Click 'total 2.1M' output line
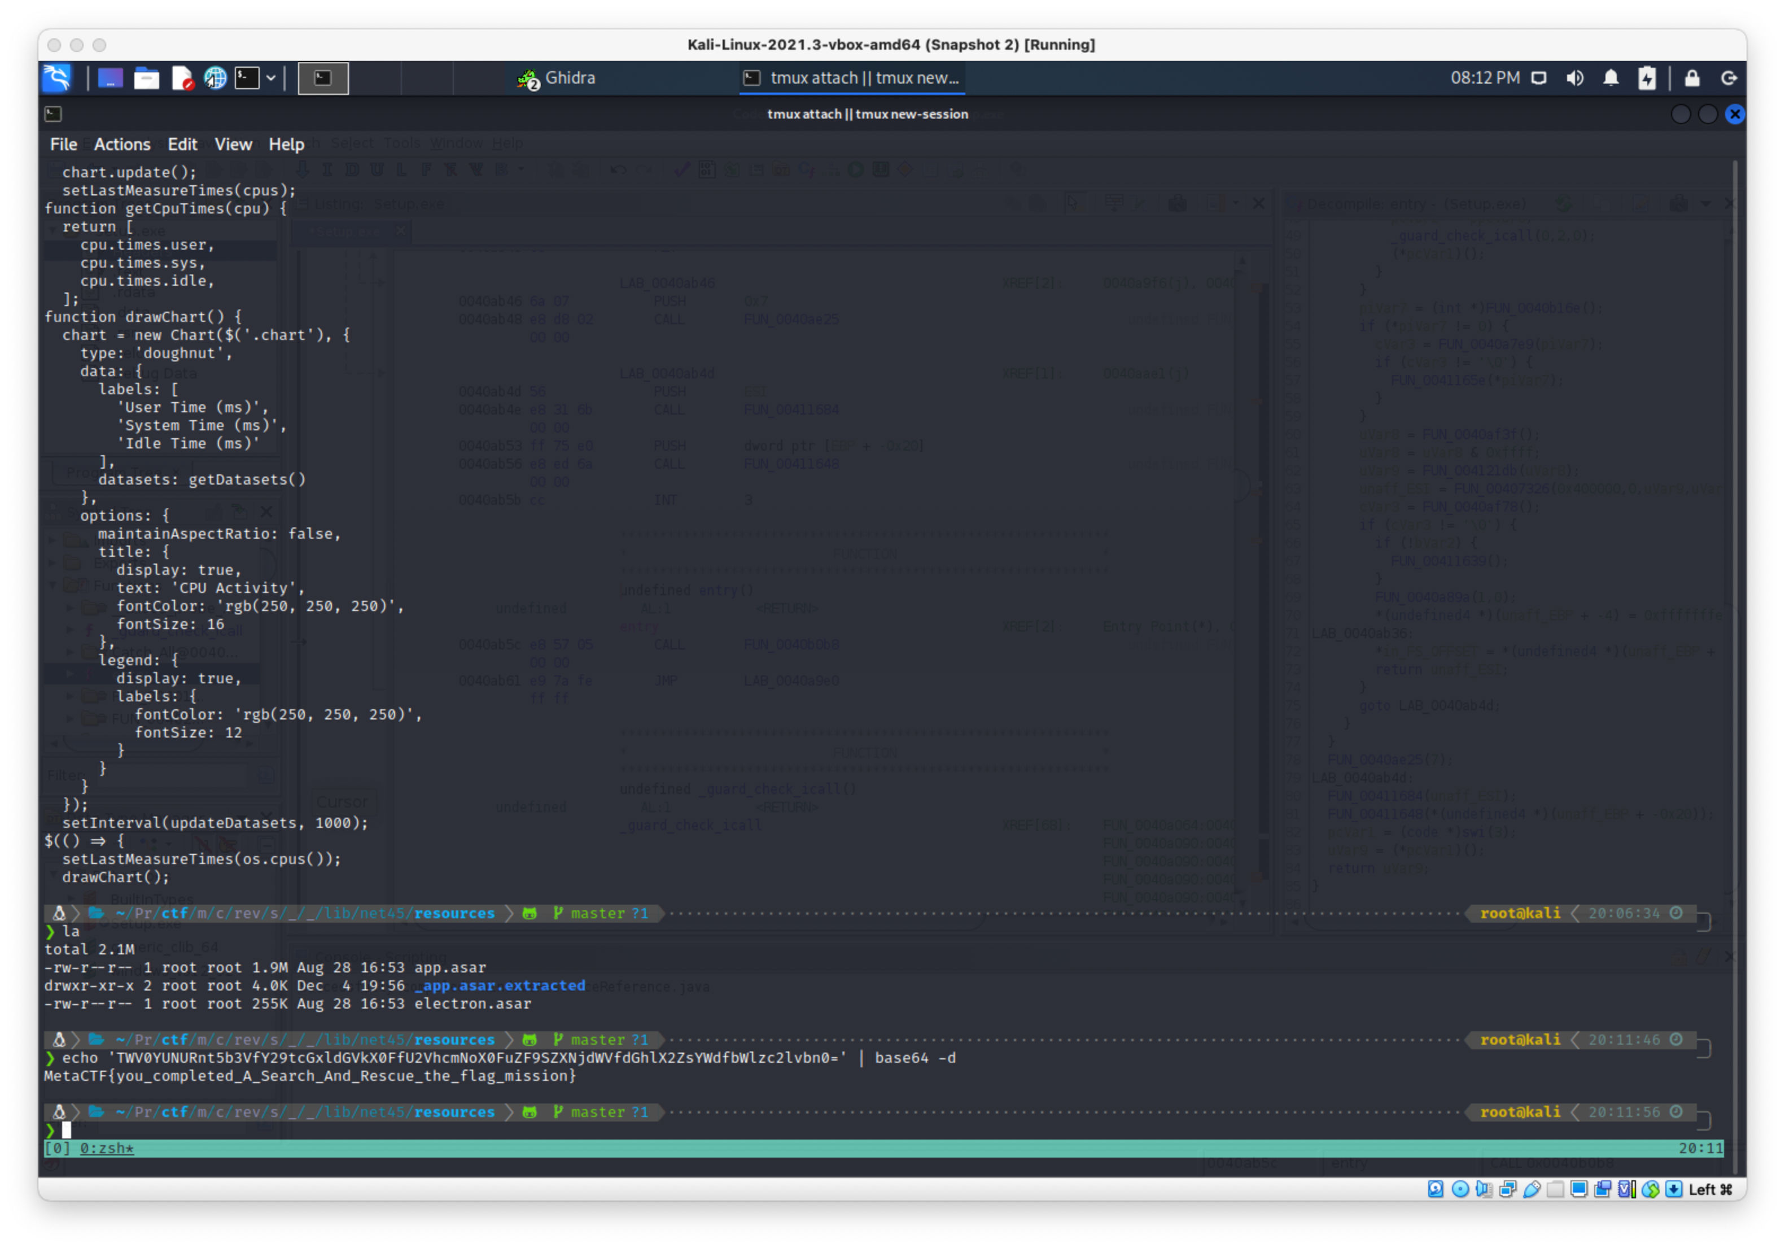The width and height of the screenshot is (1785, 1248). click(89, 949)
